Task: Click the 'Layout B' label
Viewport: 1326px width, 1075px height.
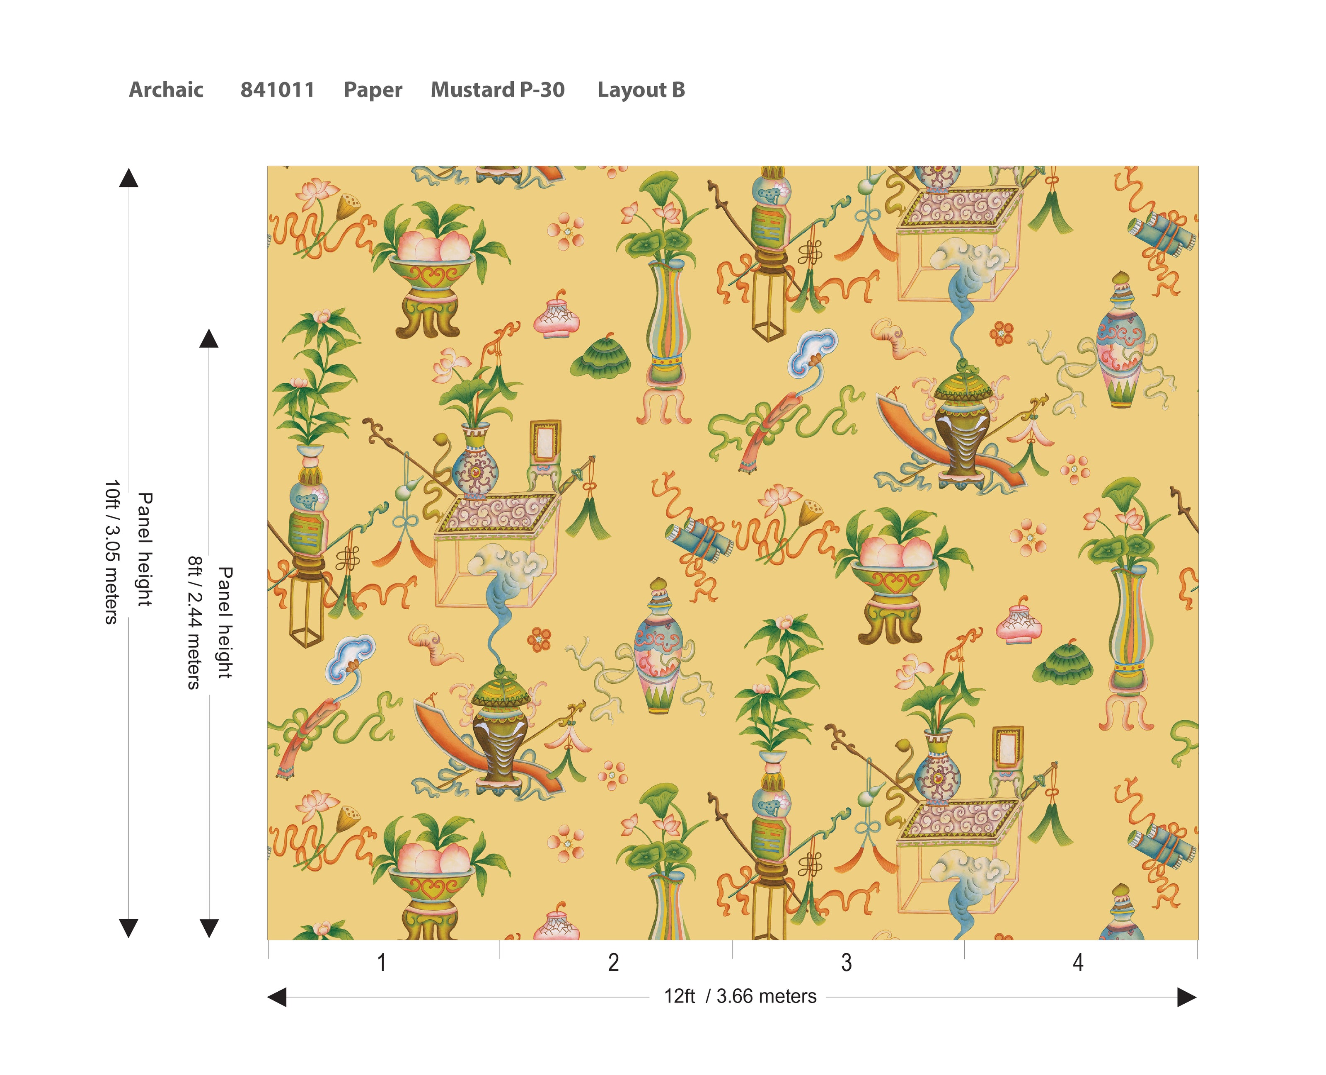Action: 641,90
